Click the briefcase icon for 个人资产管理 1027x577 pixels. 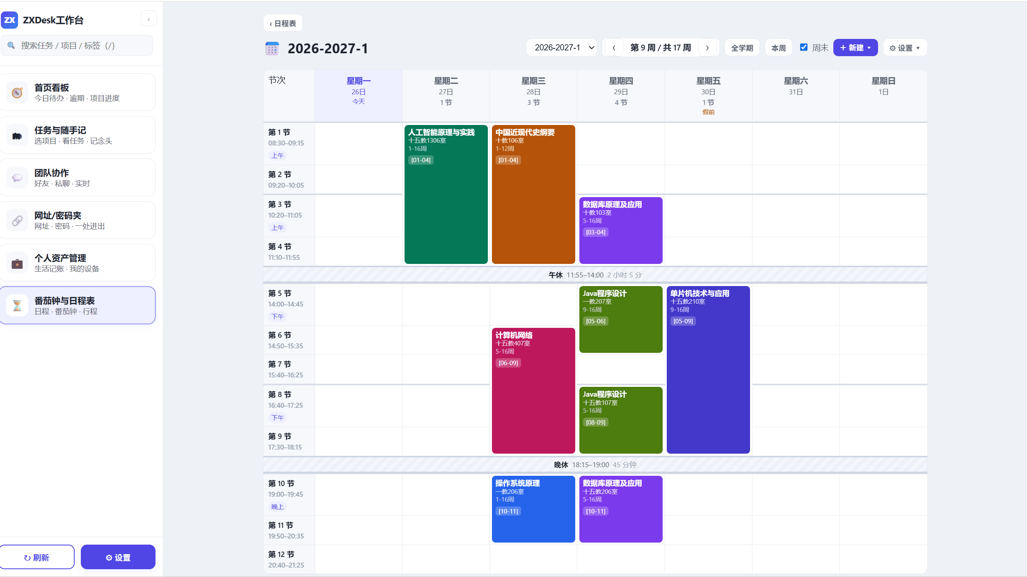coord(17,263)
